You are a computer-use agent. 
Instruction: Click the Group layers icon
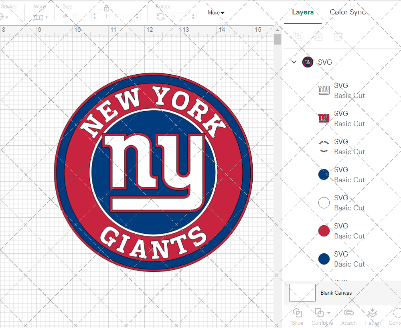tap(298, 36)
